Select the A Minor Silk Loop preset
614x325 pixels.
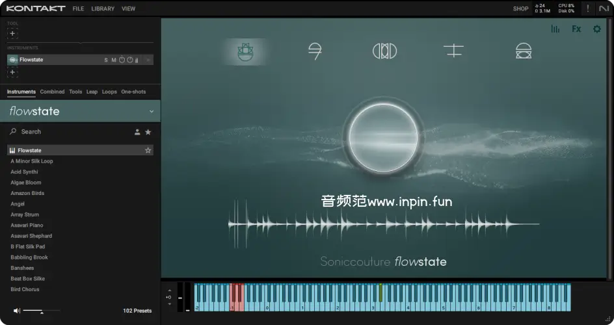(x=32, y=161)
